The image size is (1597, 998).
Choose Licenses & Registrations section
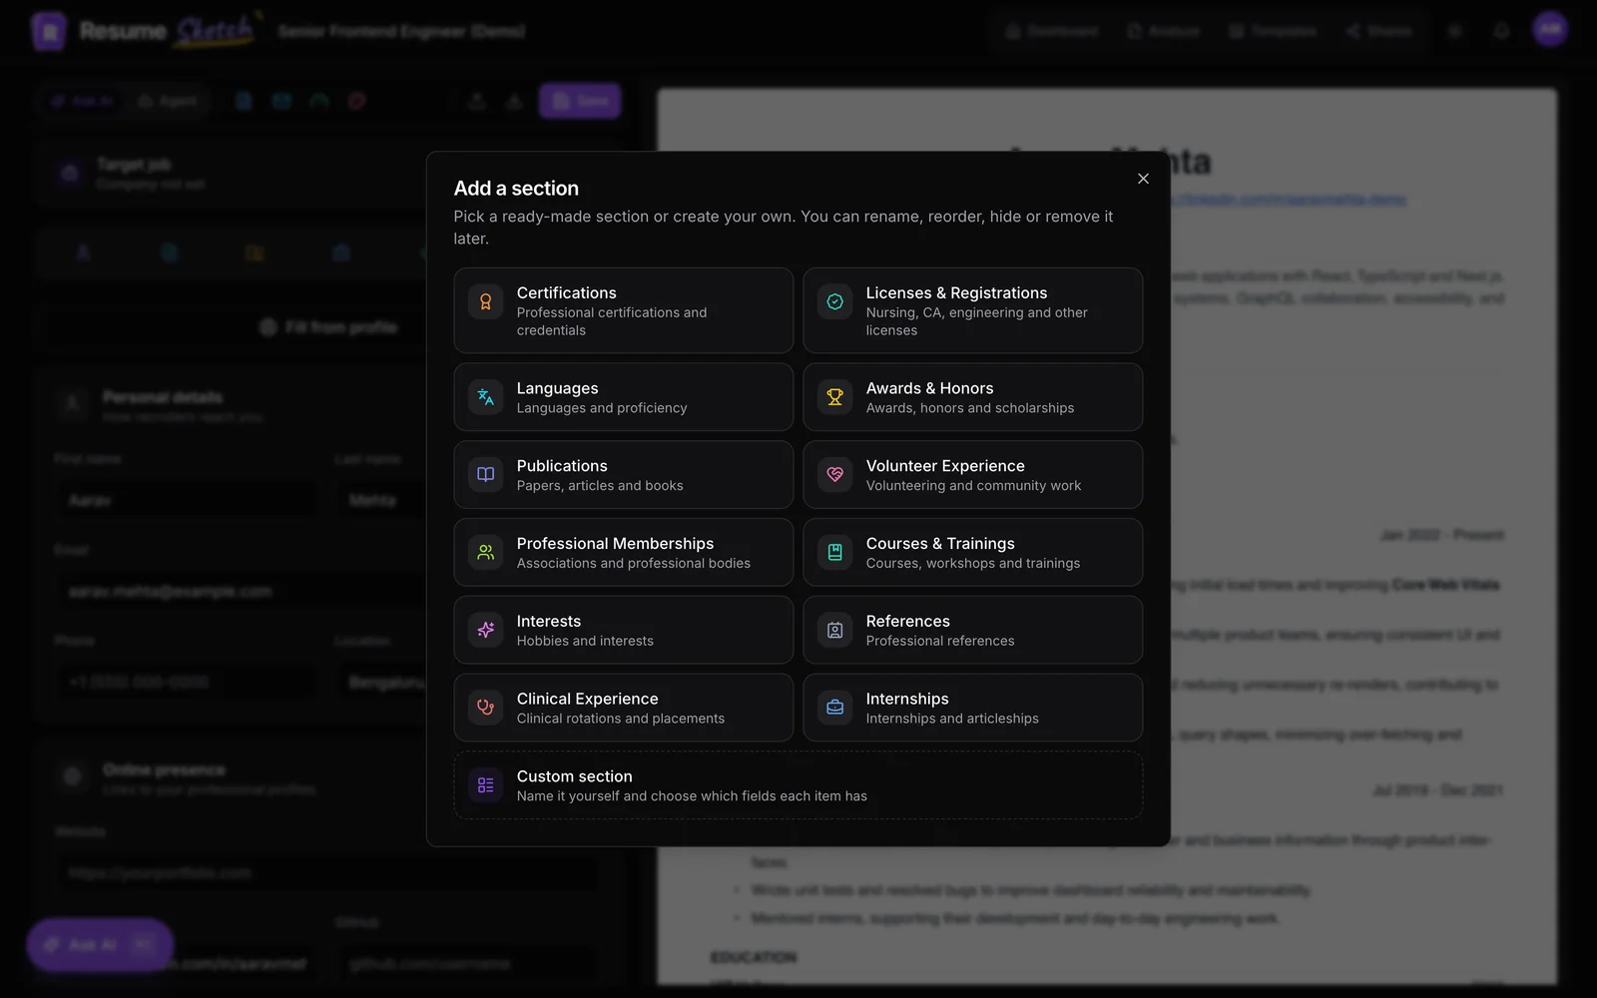point(973,310)
